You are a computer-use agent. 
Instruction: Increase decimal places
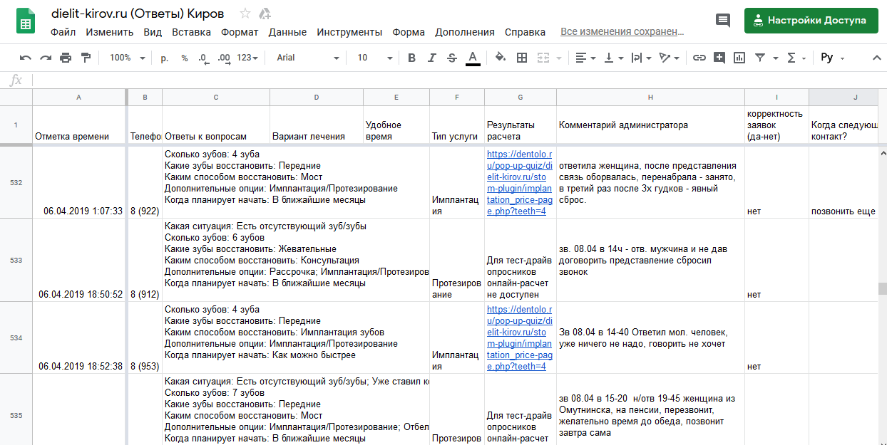pos(223,58)
